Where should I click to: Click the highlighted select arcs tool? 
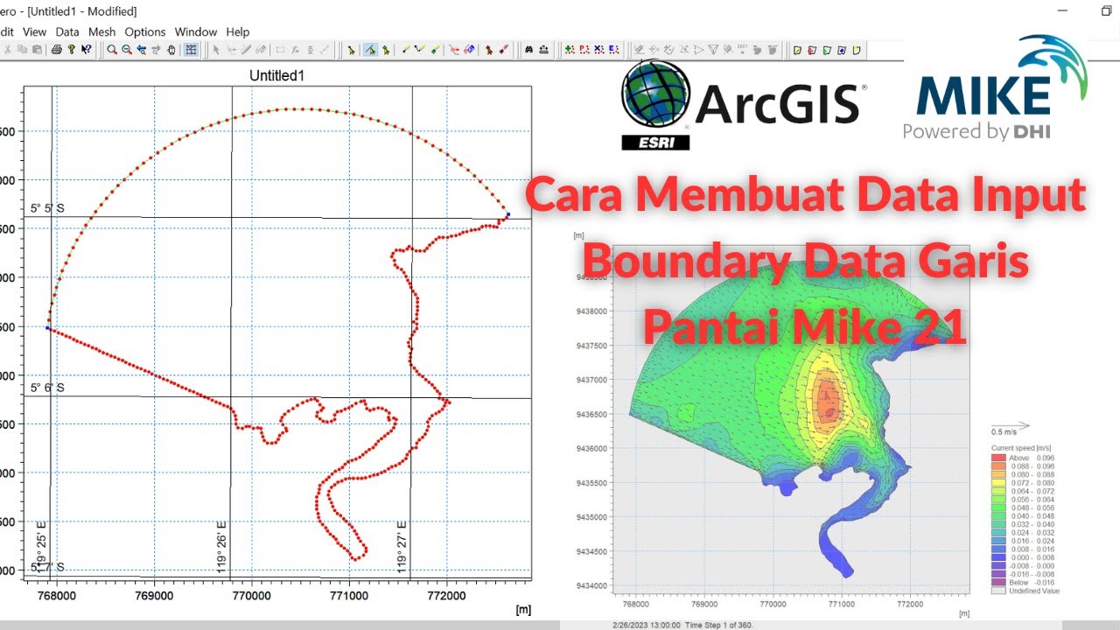click(x=371, y=50)
